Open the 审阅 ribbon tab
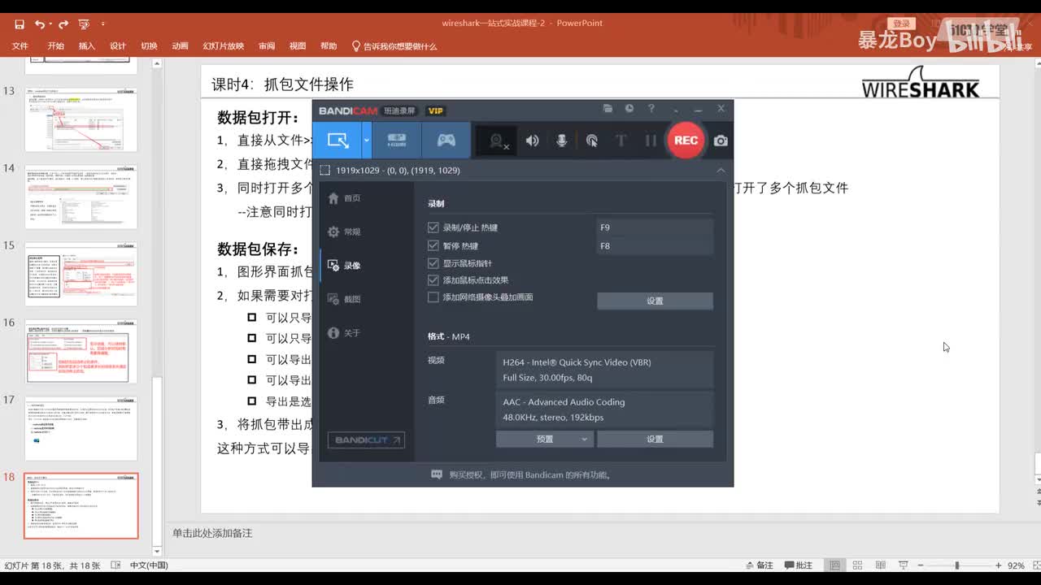This screenshot has width=1041, height=585. point(267,46)
